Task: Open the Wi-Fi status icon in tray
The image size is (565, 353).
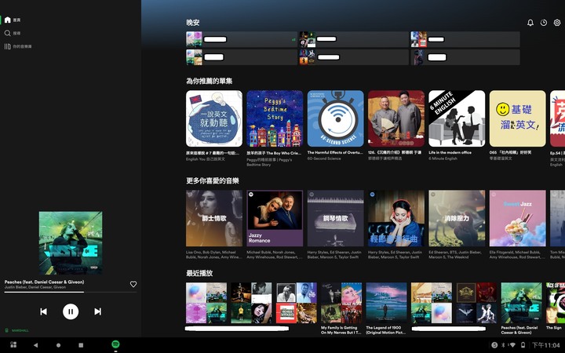Action: pyautogui.click(x=512, y=345)
